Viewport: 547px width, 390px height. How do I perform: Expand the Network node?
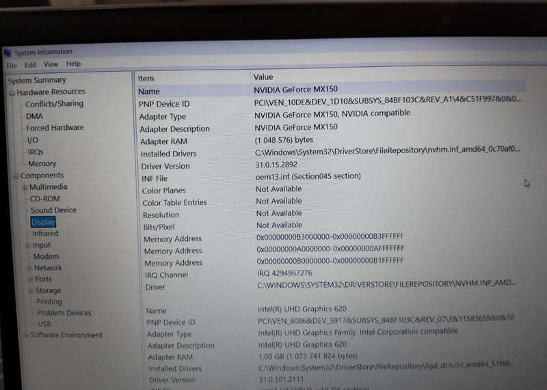[x=29, y=268]
